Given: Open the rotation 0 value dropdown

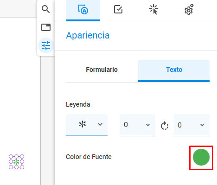Looking at the screenshot, I should tap(191, 125).
